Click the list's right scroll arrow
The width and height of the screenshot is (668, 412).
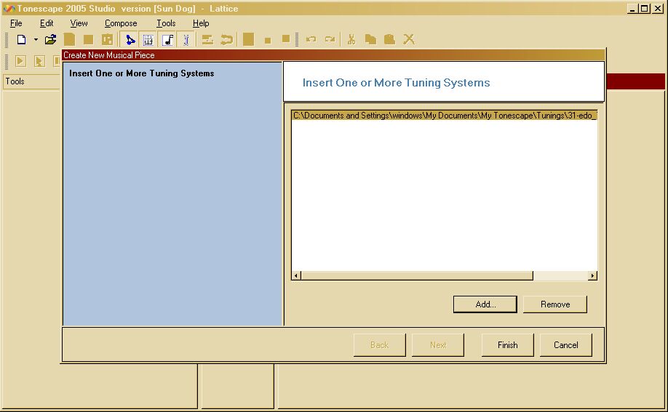(x=592, y=276)
